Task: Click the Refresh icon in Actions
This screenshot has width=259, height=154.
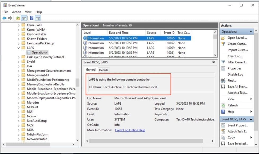Action: (x=223, y=105)
